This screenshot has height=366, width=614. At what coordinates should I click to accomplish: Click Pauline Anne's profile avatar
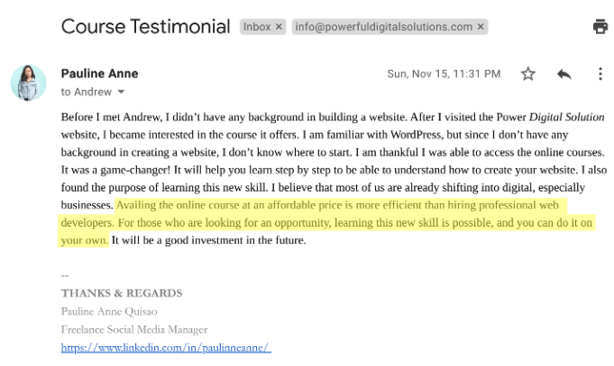[28, 82]
